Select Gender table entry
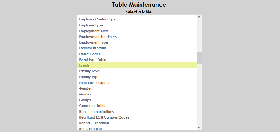280x132 pixels. click(x=85, y=88)
